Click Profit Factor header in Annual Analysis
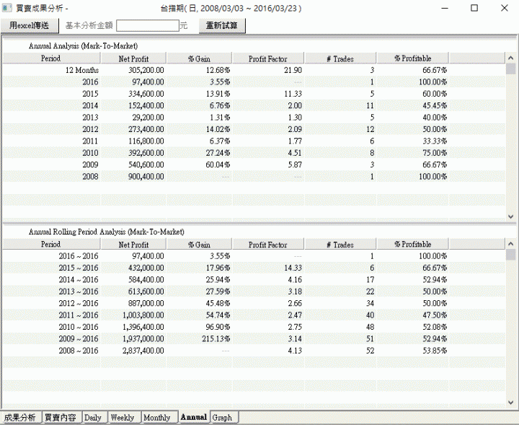The height and width of the screenshot is (425, 519). point(268,58)
